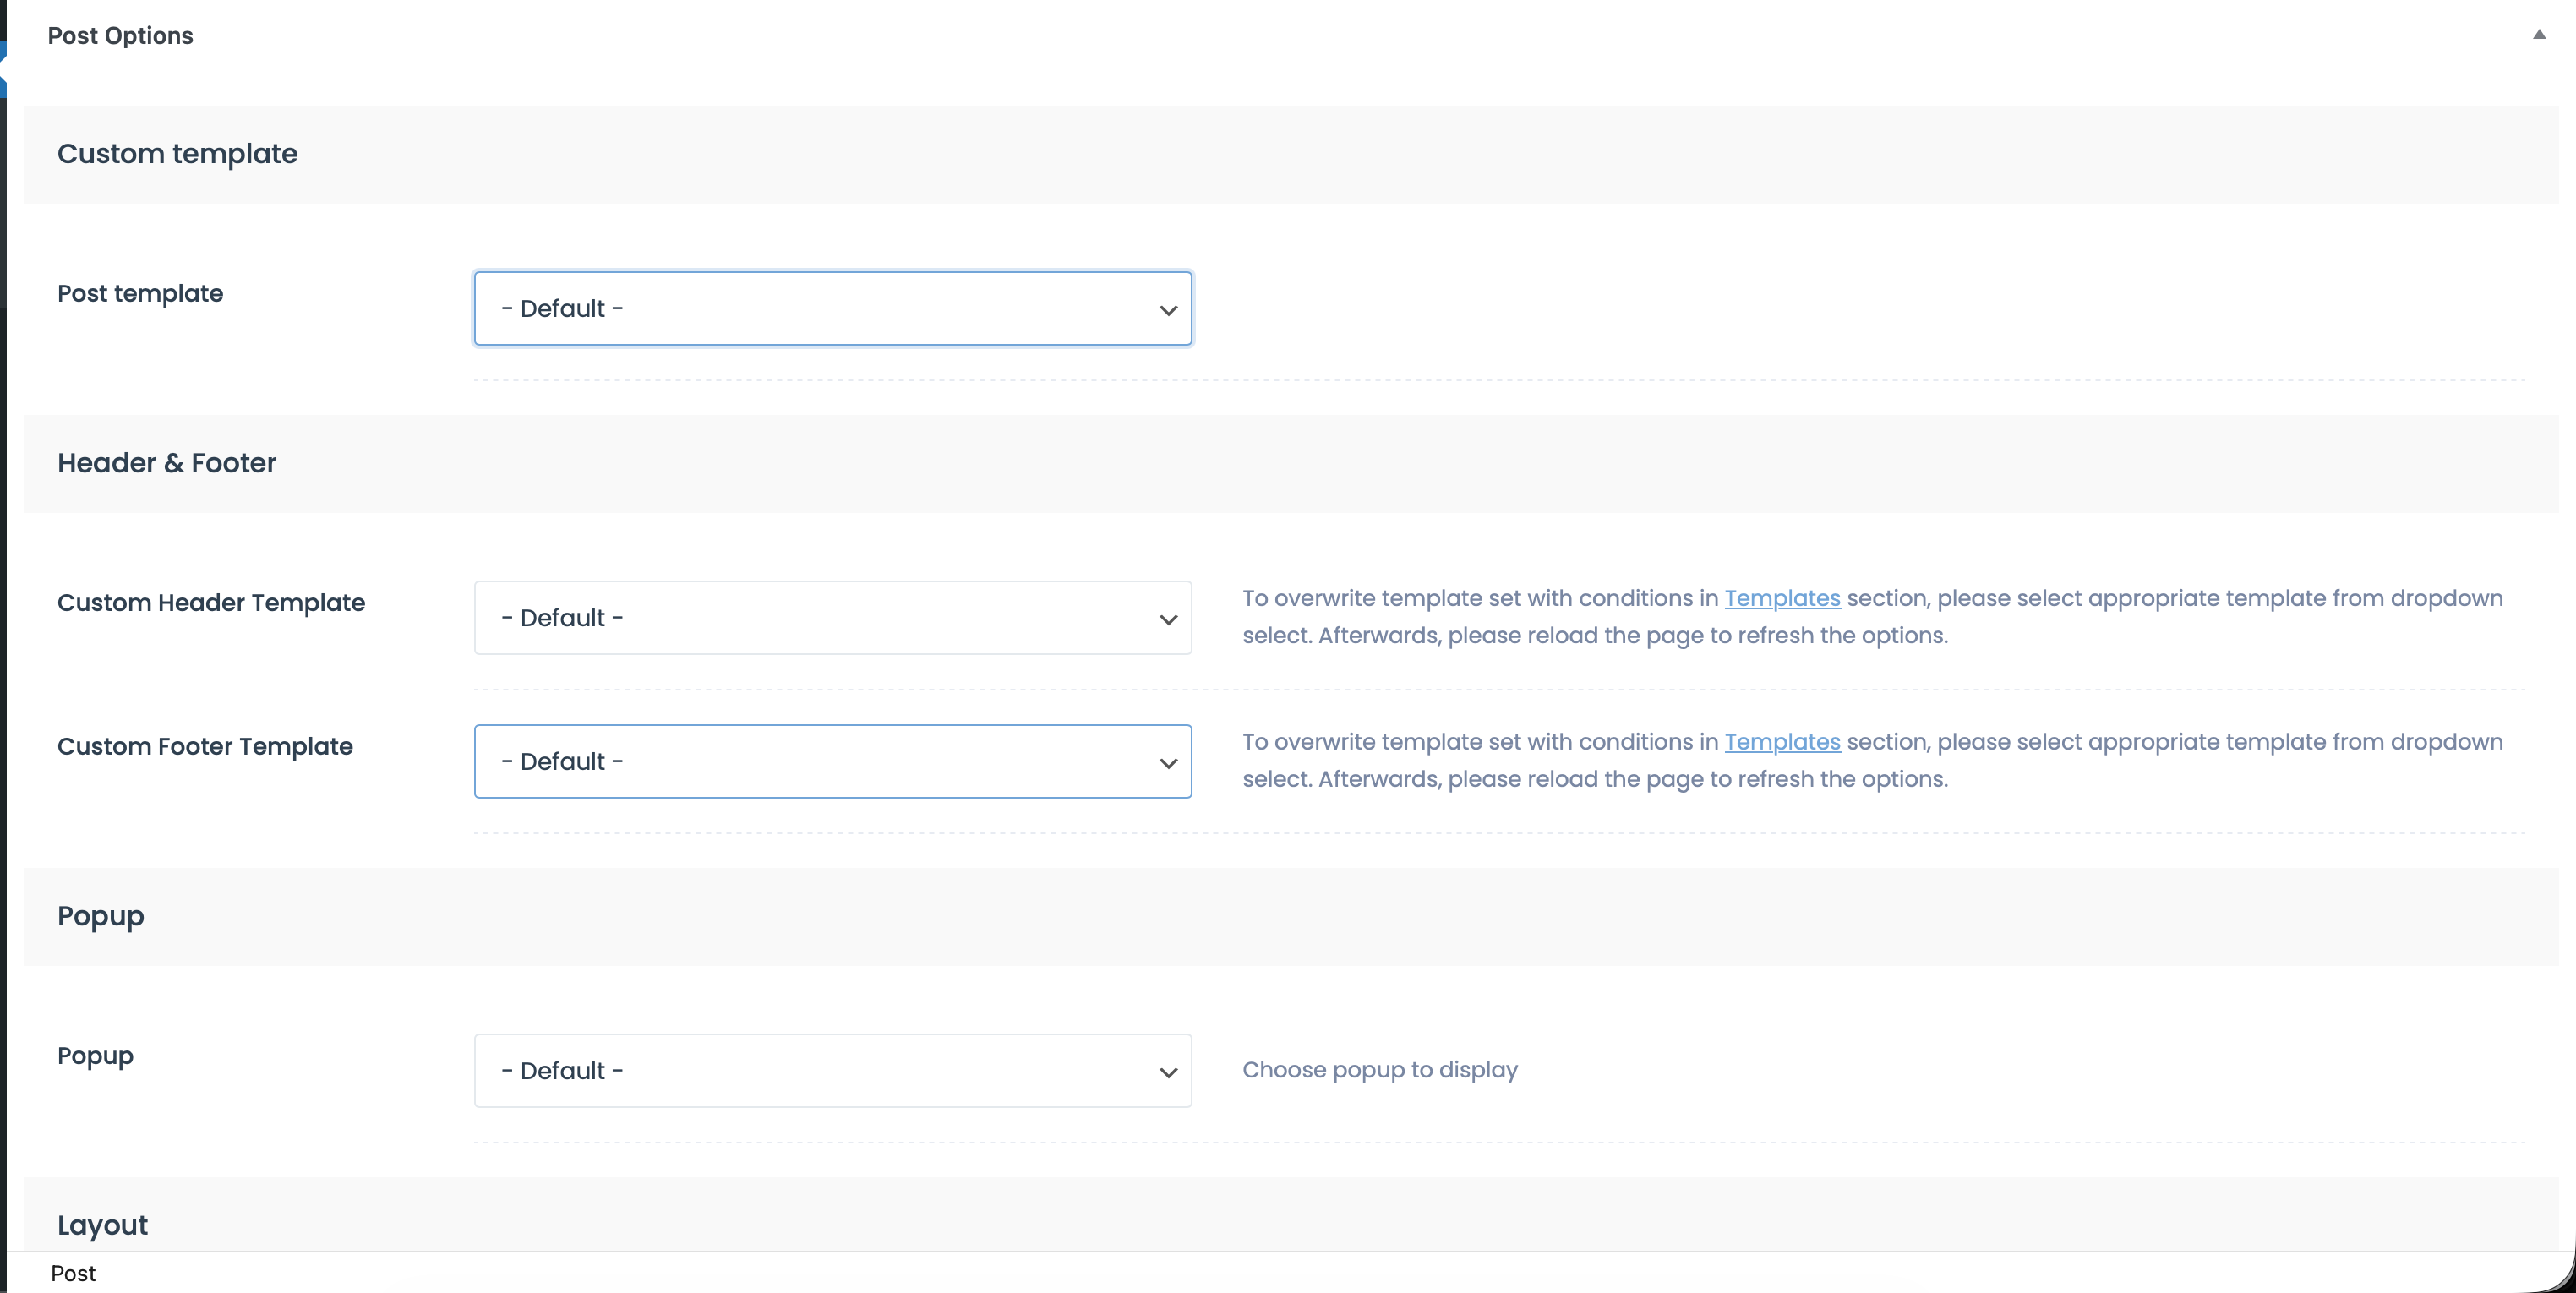The height and width of the screenshot is (1293, 2576).
Task: Open the Custom Header Template dropdown
Action: click(832, 618)
